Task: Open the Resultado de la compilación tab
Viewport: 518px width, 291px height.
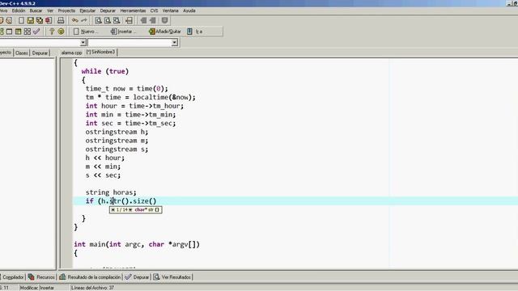Action: (90, 277)
